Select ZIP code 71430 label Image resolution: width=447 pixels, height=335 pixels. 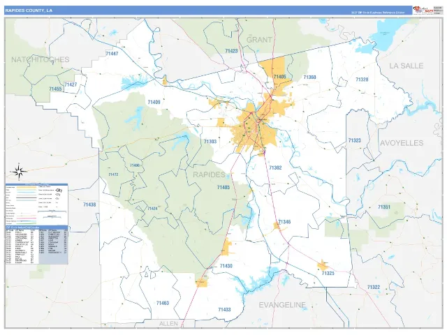(x=226, y=266)
